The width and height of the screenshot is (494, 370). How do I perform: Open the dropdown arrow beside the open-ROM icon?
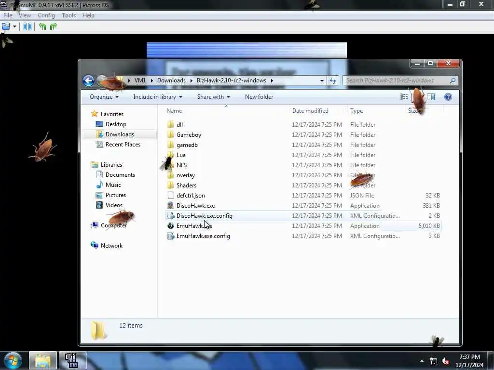(x=14, y=27)
